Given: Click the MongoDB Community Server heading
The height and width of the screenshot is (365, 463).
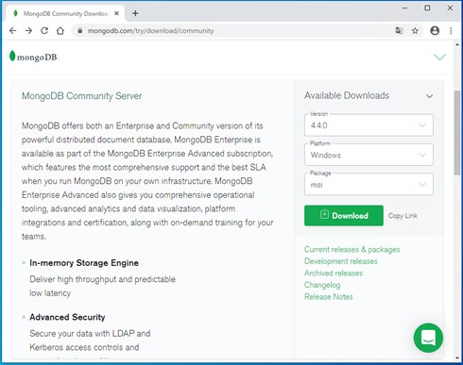Looking at the screenshot, I should point(81,96).
